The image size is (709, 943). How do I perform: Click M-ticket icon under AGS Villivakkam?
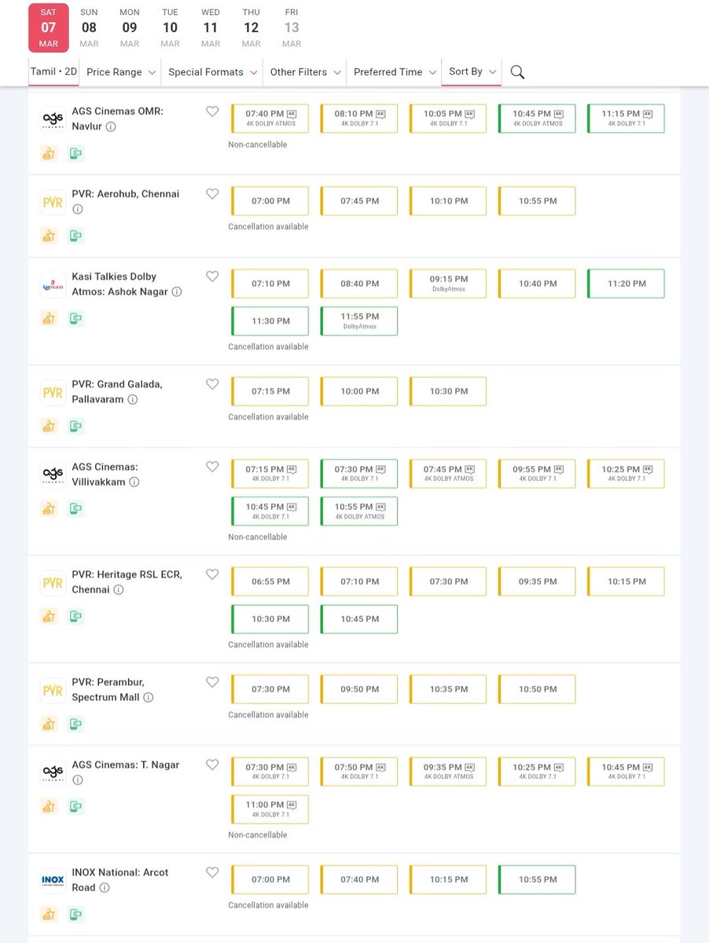[x=75, y=508]
